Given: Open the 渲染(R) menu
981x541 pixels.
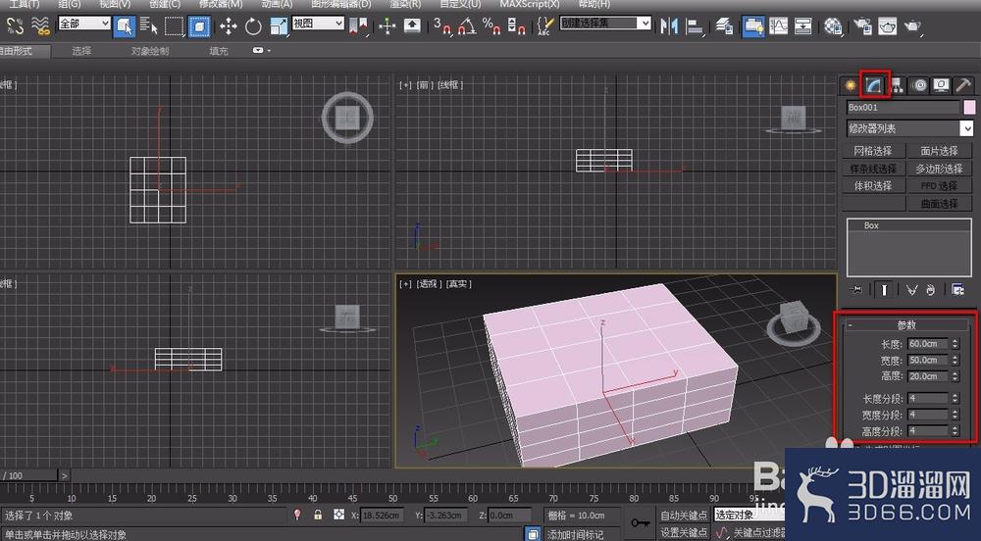Looking at the screenshot, I should pyautogui.click(x=405, y=4).
